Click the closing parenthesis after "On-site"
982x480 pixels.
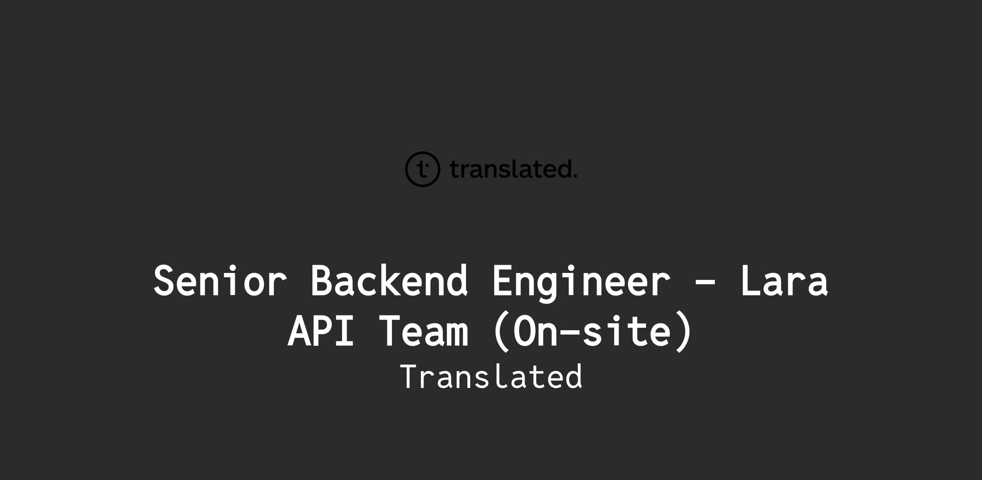[x=684, y=331]
